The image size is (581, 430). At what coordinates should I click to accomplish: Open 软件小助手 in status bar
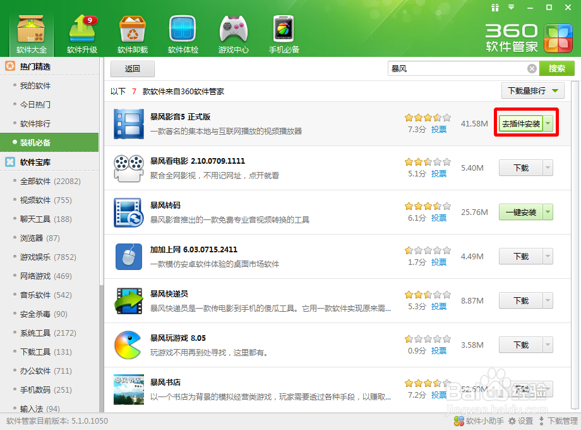pos(479,421)
